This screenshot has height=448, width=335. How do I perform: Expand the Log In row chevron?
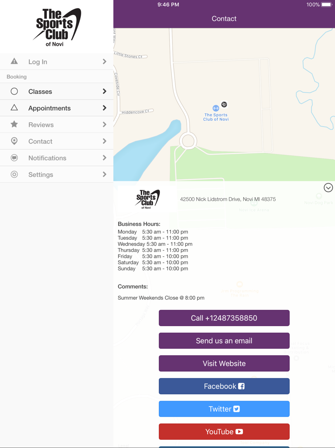pyautogui.click(x=105, y=61)
